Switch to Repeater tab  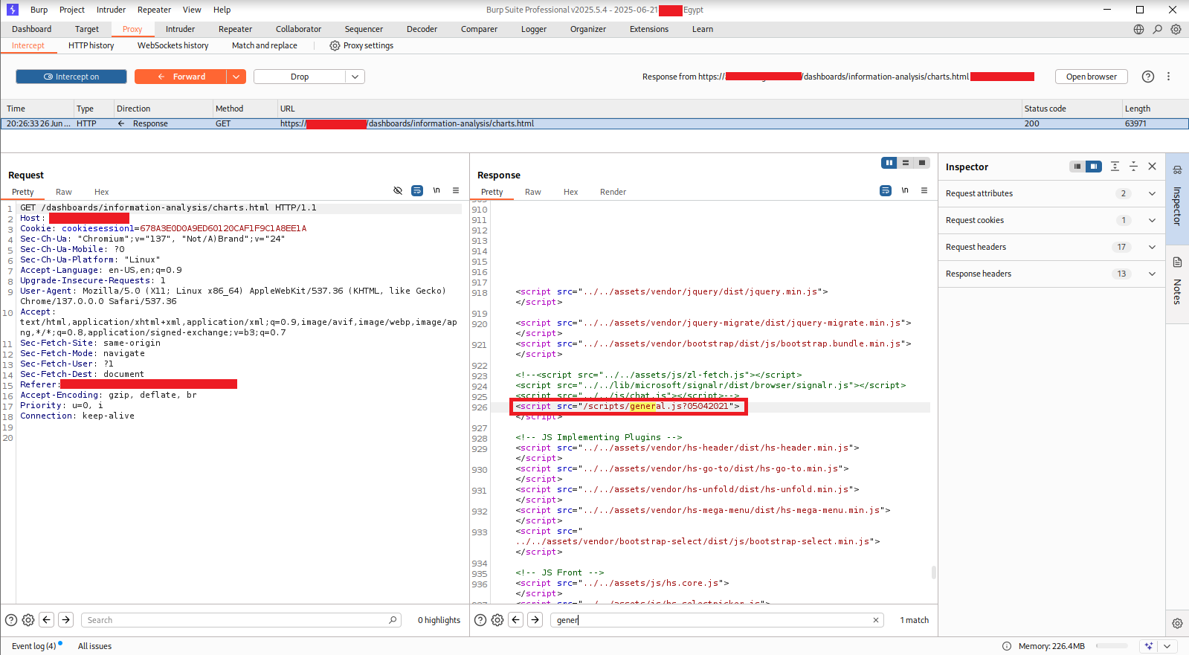[235, 29]
